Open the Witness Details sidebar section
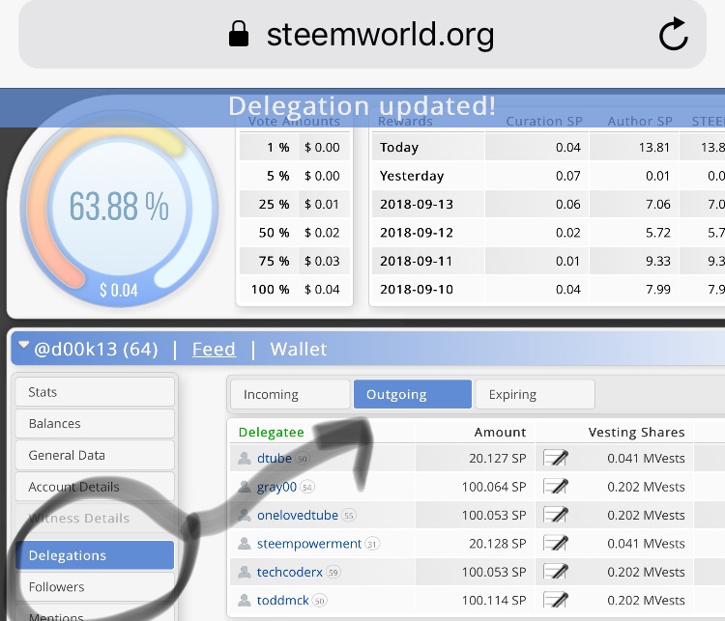Viewport: 725px width, 621px height. point(95,518)
